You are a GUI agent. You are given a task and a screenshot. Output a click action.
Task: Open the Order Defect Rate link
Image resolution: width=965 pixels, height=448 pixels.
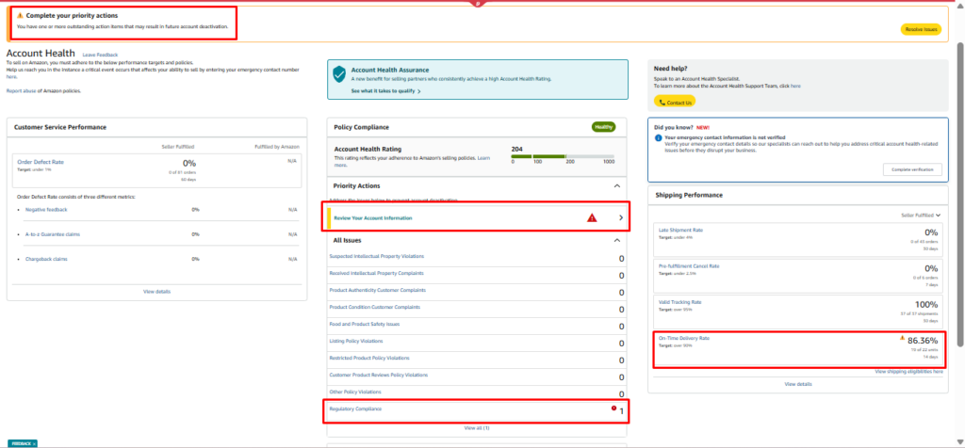(x=41, y=162)
